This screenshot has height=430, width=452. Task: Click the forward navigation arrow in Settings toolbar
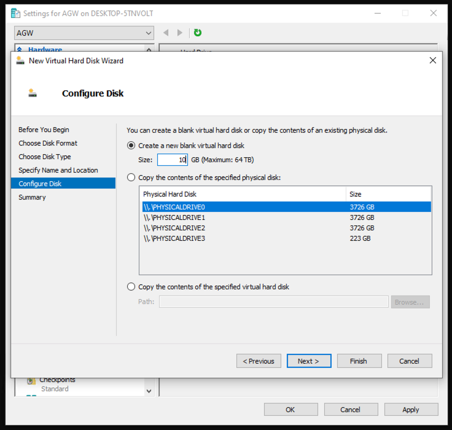tap(180, 33)
